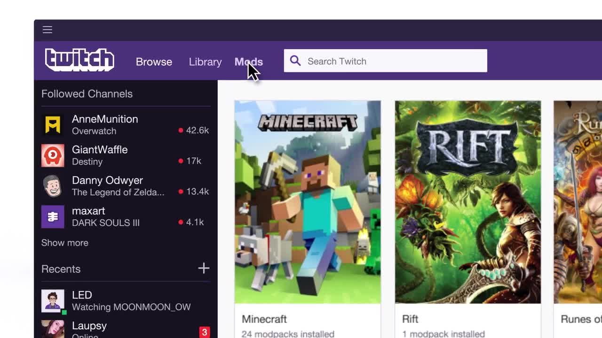Go to the Browse tab
The height and width of the screenshot is (338, 602).
(154, 61)
